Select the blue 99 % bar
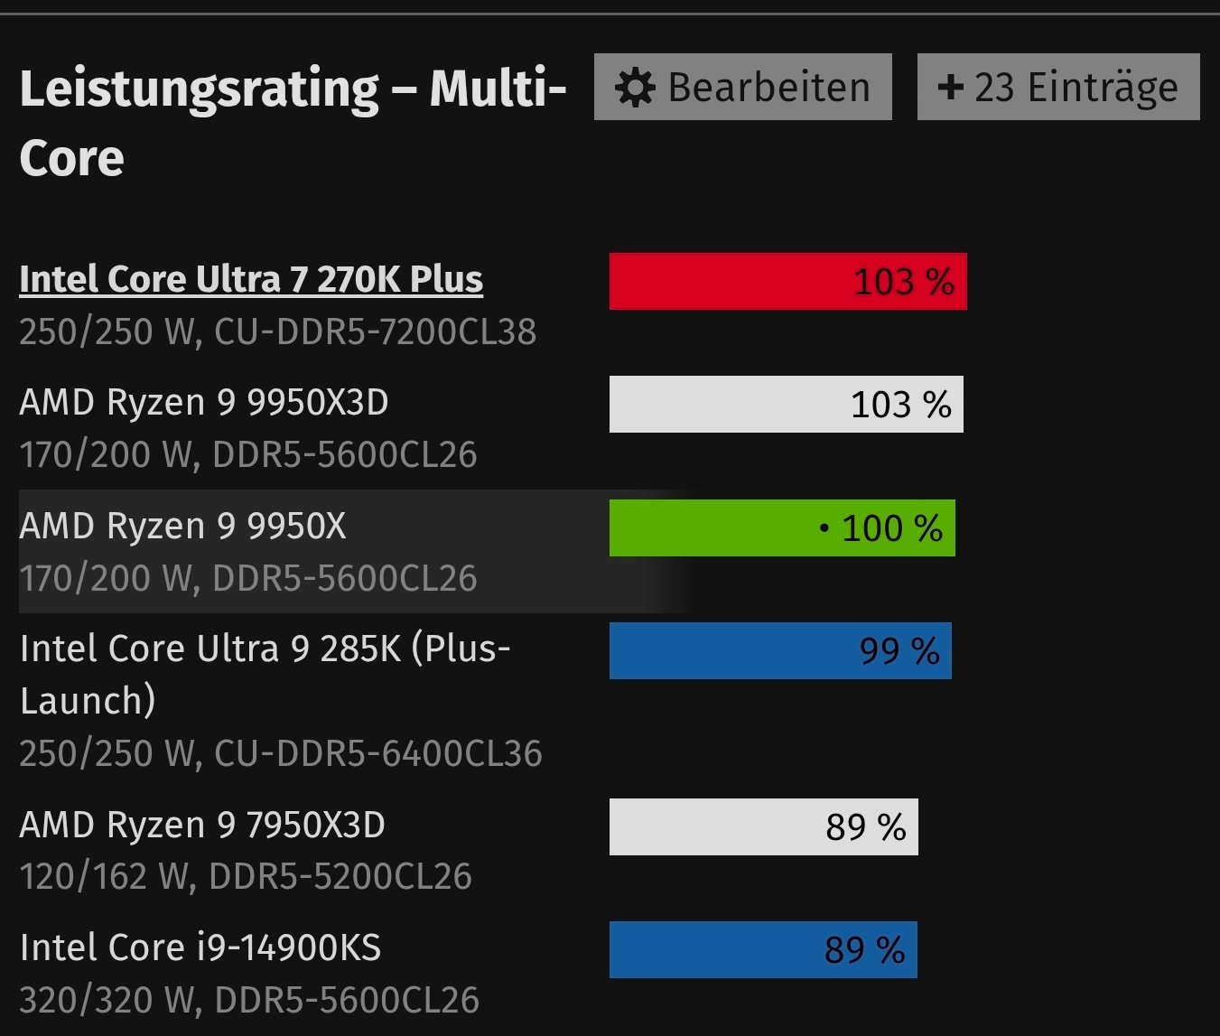 pos(780,650)
